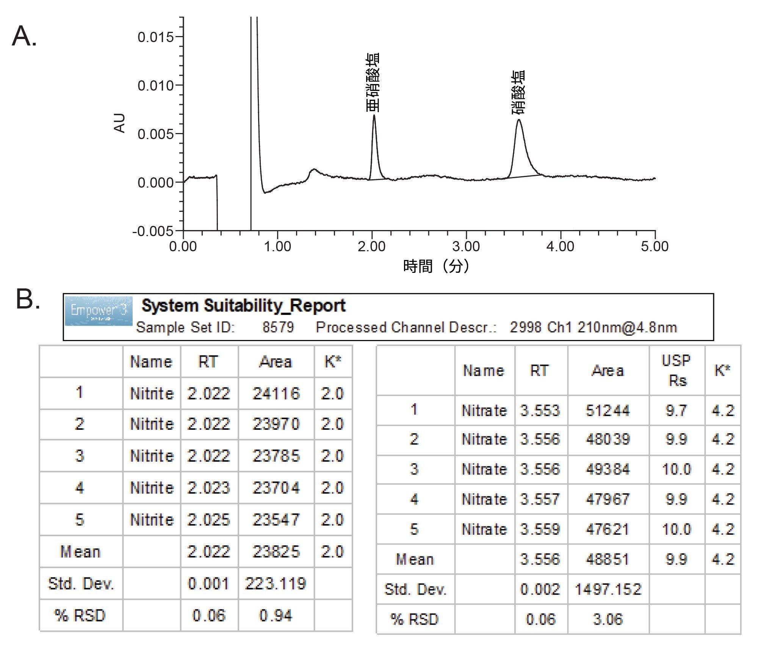Select Nitrite RT value 2.025

(x=209, y=520)
